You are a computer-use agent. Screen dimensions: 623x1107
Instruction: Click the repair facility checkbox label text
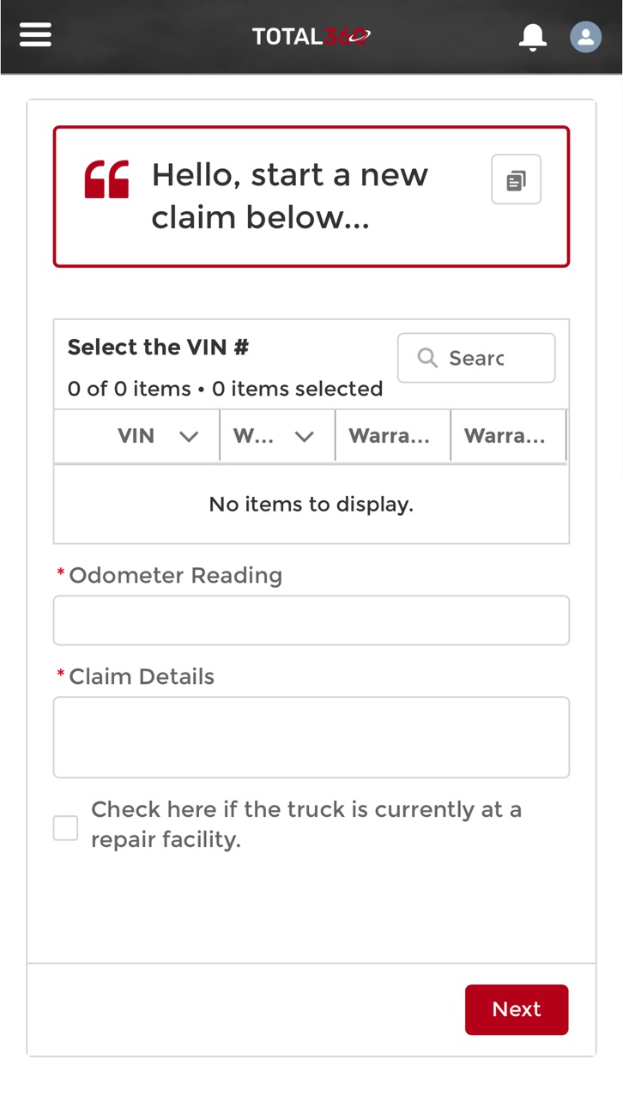coord(306,825)
